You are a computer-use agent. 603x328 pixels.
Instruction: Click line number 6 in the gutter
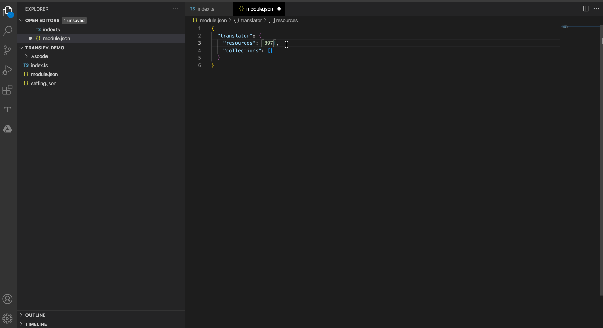[200, 65]
